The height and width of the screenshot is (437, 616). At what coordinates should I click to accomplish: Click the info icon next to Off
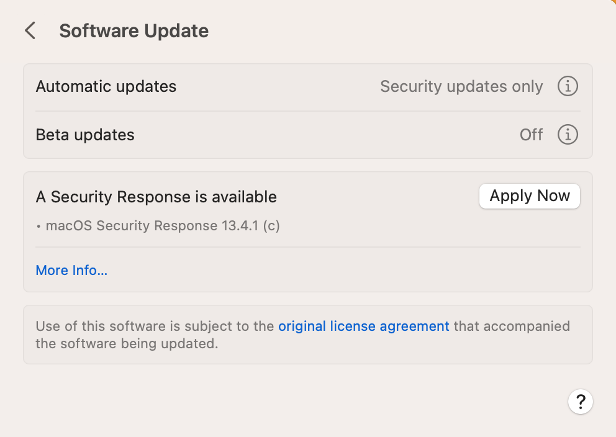tap(567, 134)
